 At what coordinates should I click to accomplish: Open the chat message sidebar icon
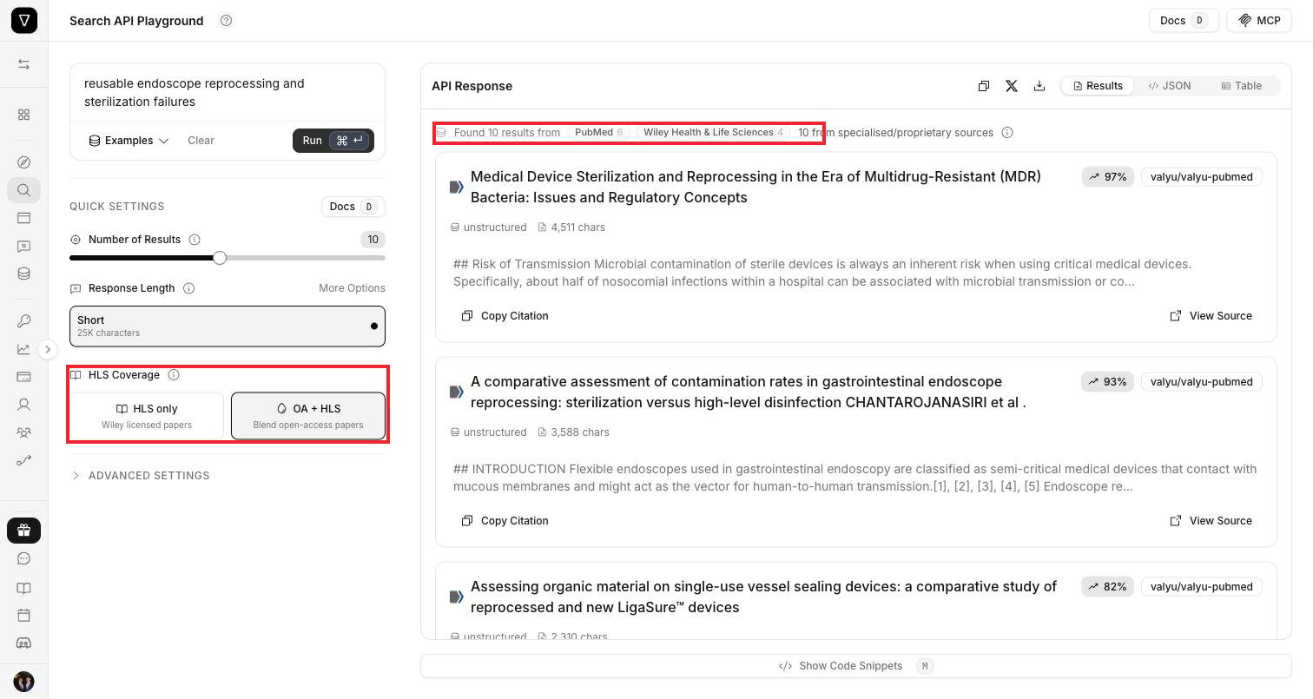[24, 247]
